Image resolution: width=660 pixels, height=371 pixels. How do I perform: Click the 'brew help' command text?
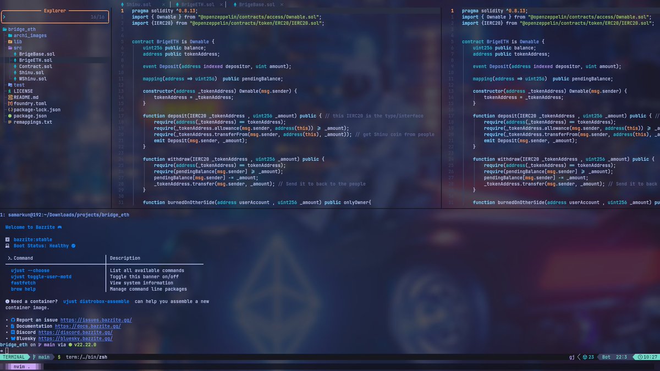coord(23,289)
